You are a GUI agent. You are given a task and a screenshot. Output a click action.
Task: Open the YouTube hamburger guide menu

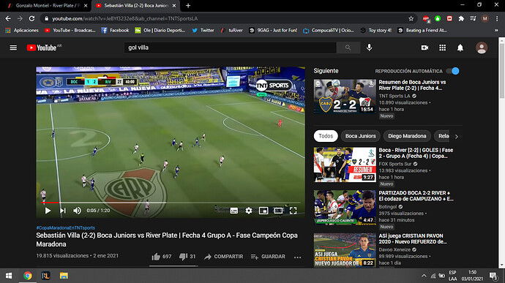pos(13,48)
